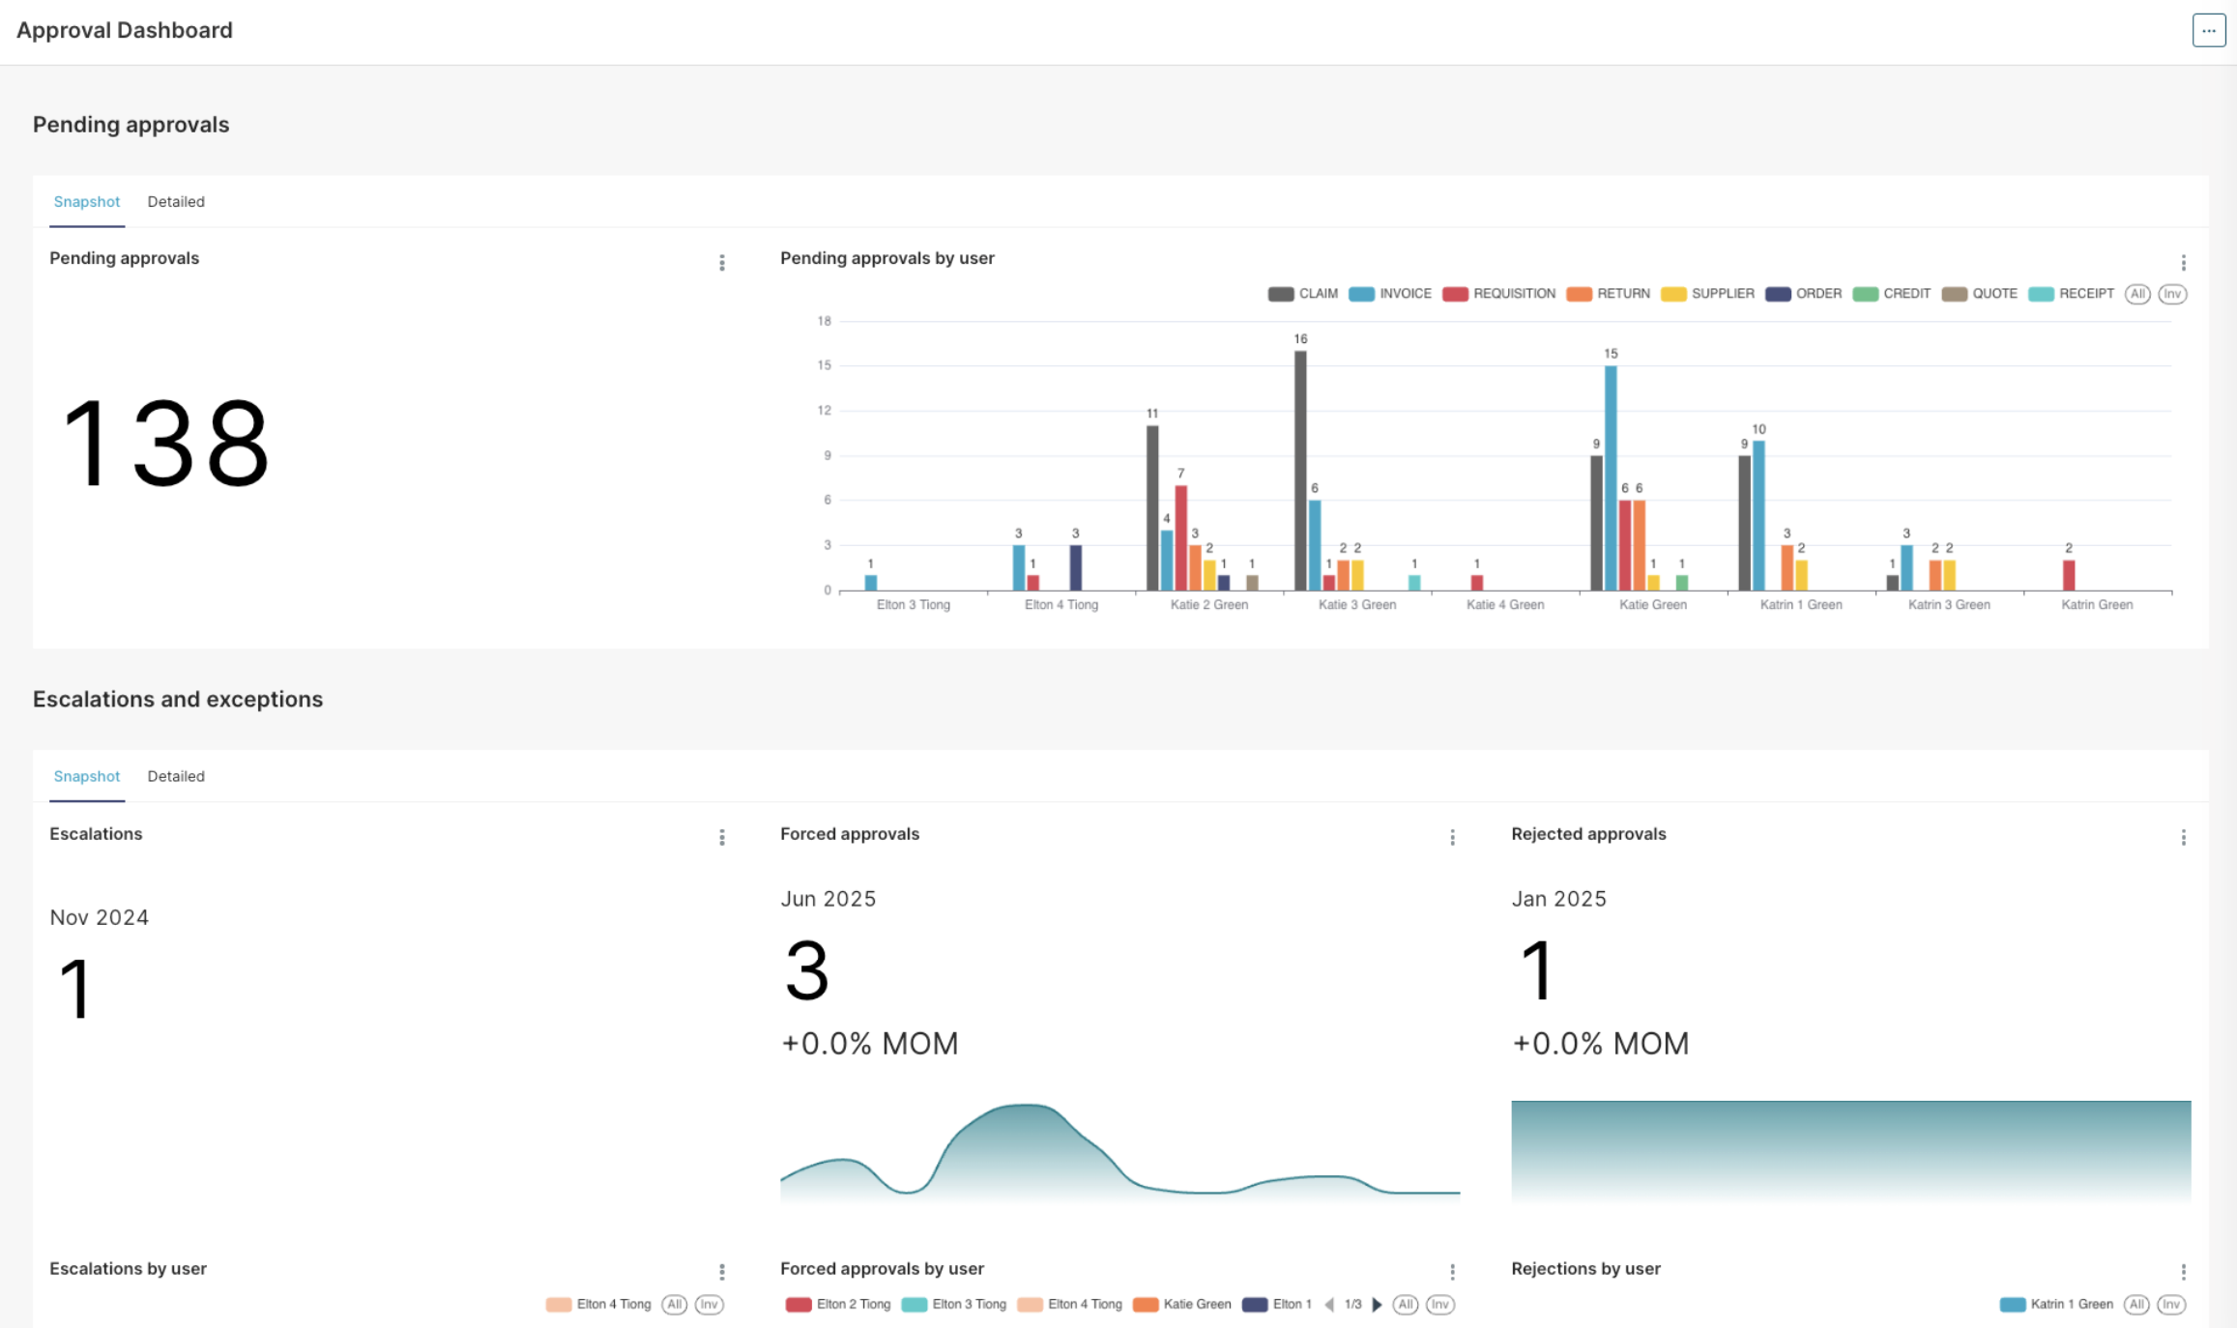Screen dimensions: 2237x1328
Task: Open Pending approvals card kebab menu
Action: click(721, 263)
